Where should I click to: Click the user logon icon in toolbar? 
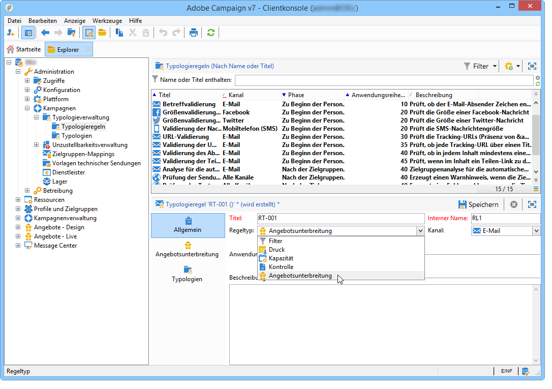11,33
